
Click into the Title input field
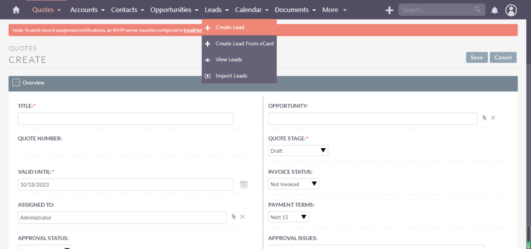125,118
